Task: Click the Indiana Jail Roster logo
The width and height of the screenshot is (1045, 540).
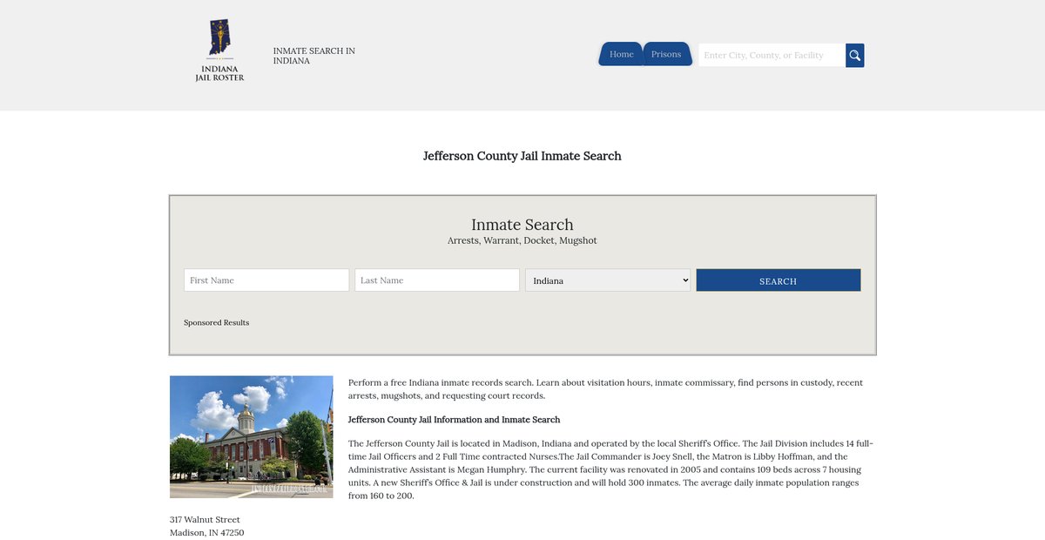Action: pos(219,51)
